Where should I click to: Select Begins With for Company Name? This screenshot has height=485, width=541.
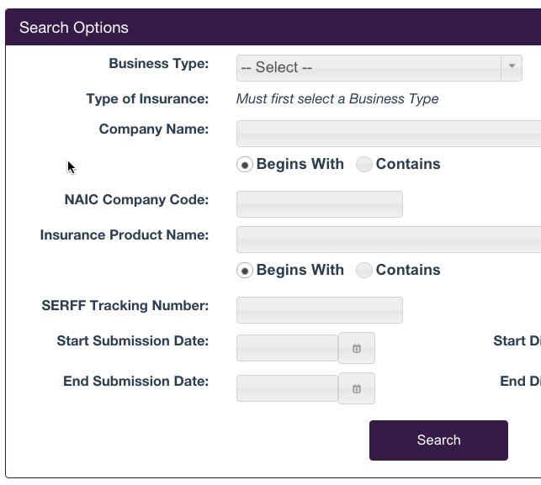[245, 165]
